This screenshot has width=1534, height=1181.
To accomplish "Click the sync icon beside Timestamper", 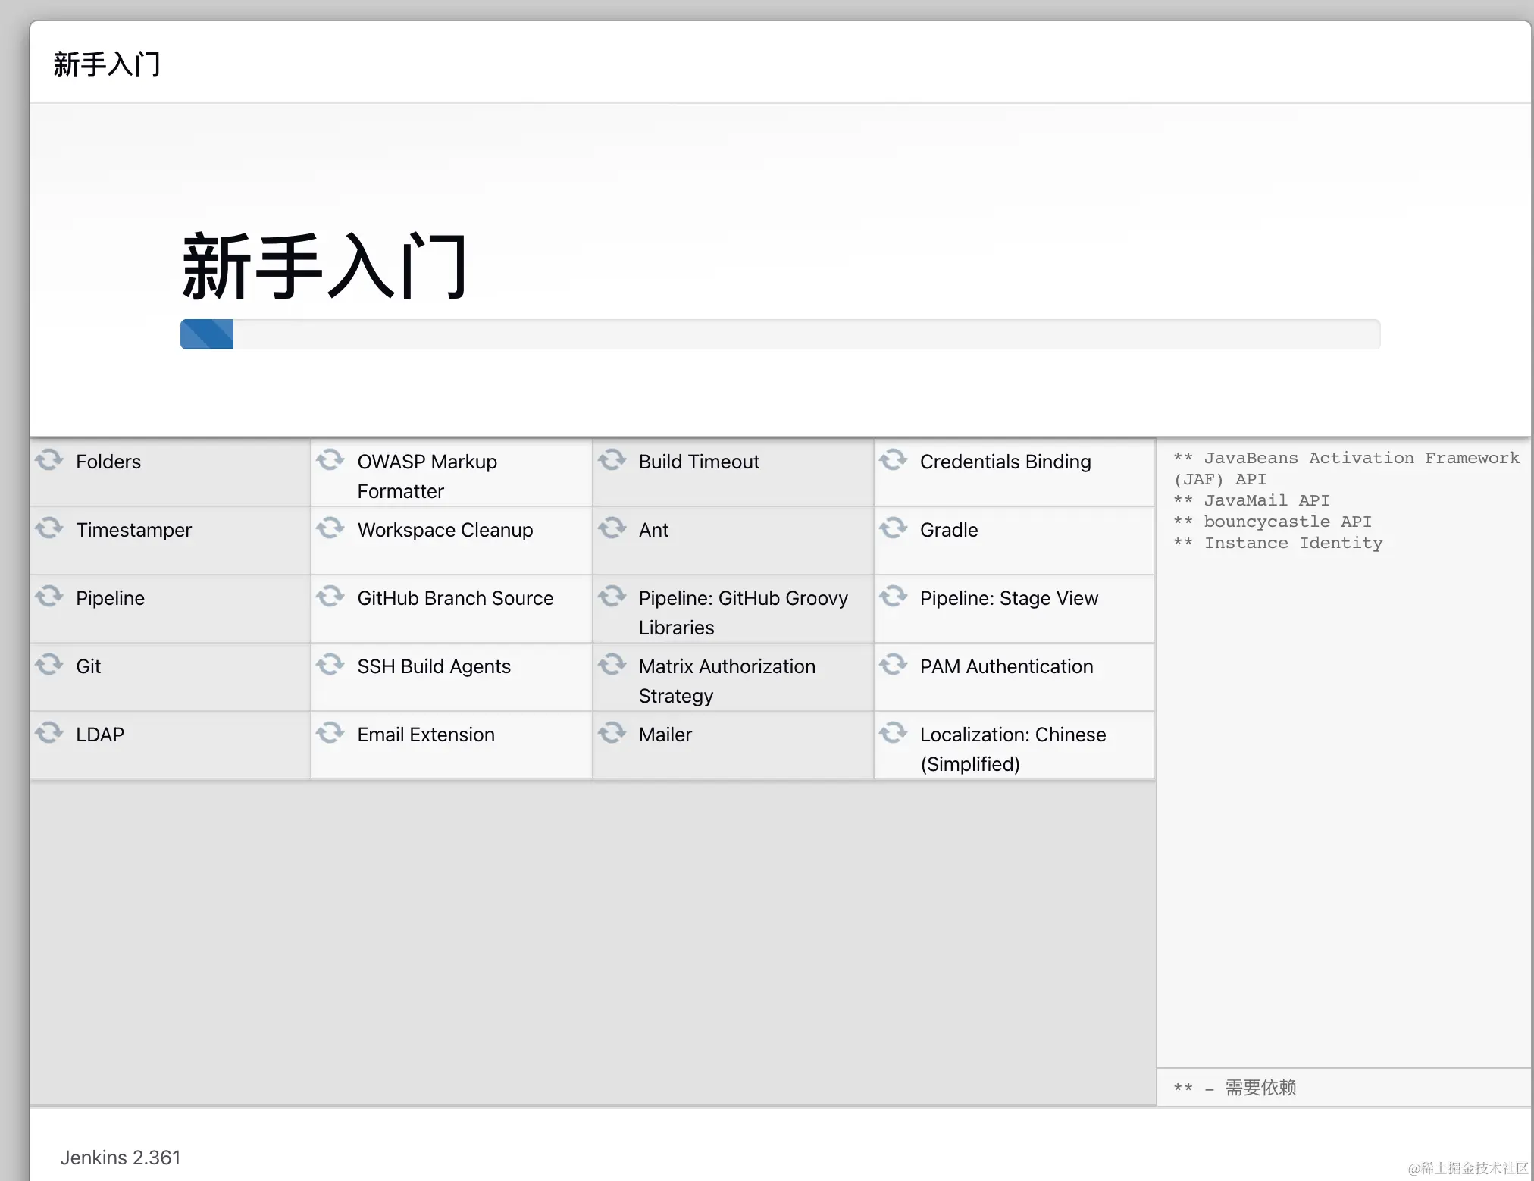I will 49,528.
